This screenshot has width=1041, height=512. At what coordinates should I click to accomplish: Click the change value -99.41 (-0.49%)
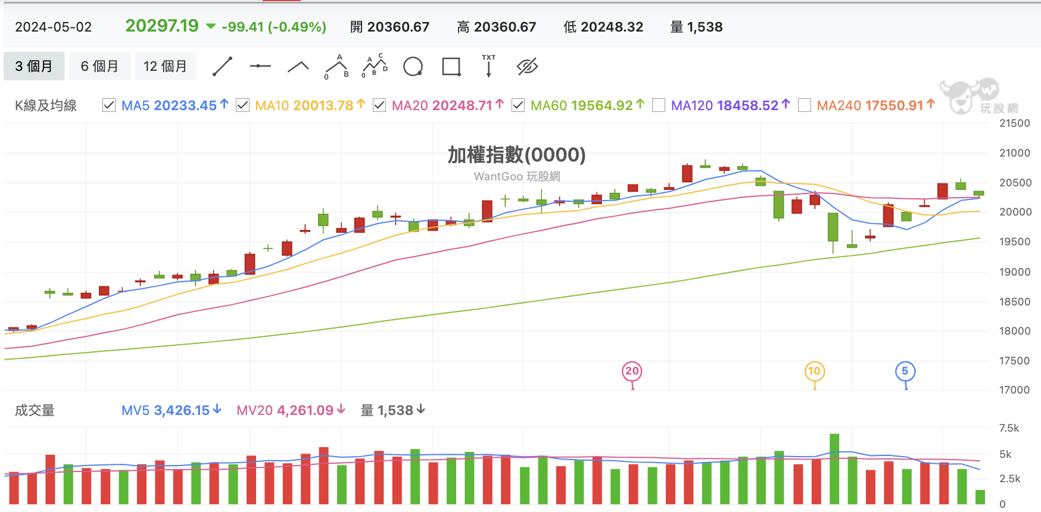pos(274,27)
